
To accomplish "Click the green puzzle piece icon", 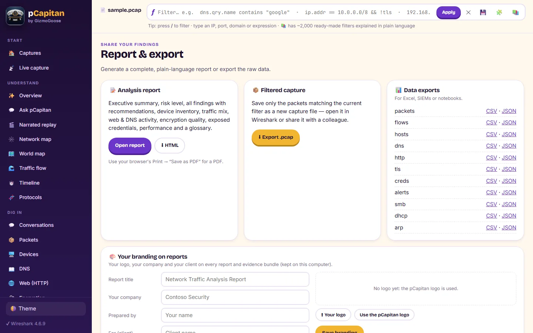I will pos(499,13).
